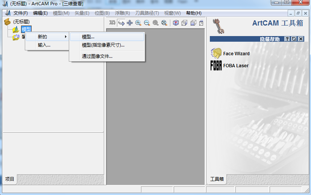Click the zoom out magnifier icon
The width and height of the screenshot is (311, 195).
147,23
